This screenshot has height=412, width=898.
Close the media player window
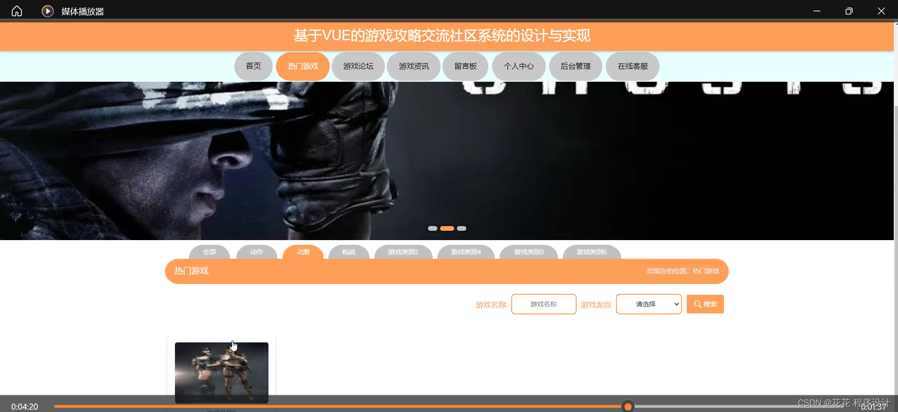click(x=881, y=11)
